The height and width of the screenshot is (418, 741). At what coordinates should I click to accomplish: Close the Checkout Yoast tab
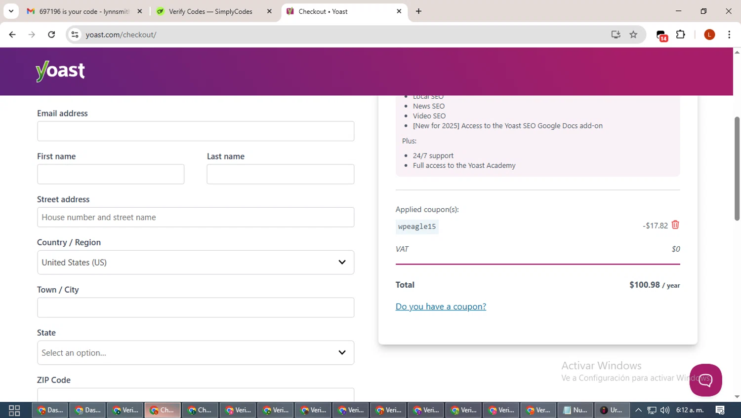point(399,11)
